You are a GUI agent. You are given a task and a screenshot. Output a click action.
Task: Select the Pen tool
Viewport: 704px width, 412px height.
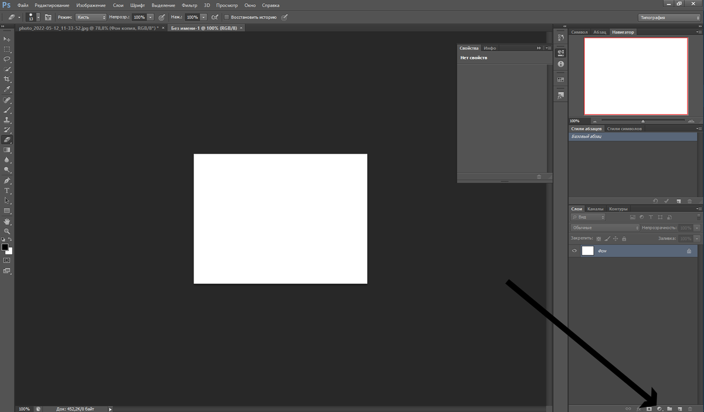[7, 181]
